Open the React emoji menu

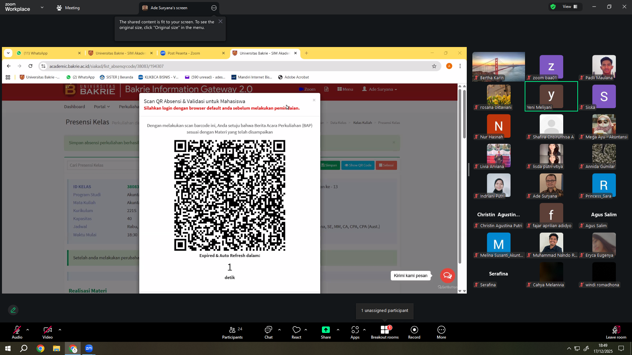tap(296, 332)
